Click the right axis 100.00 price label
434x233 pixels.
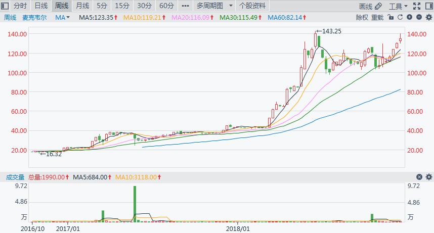coord(417,73)
